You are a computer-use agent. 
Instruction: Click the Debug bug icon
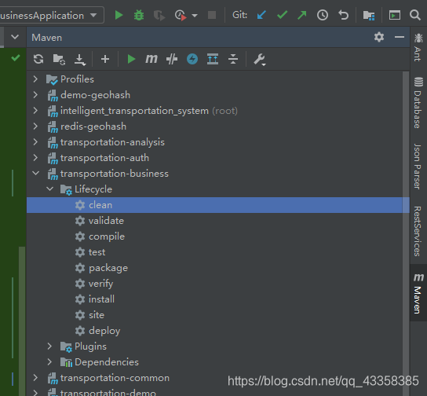pyautogui.click(x=139, y=15)
